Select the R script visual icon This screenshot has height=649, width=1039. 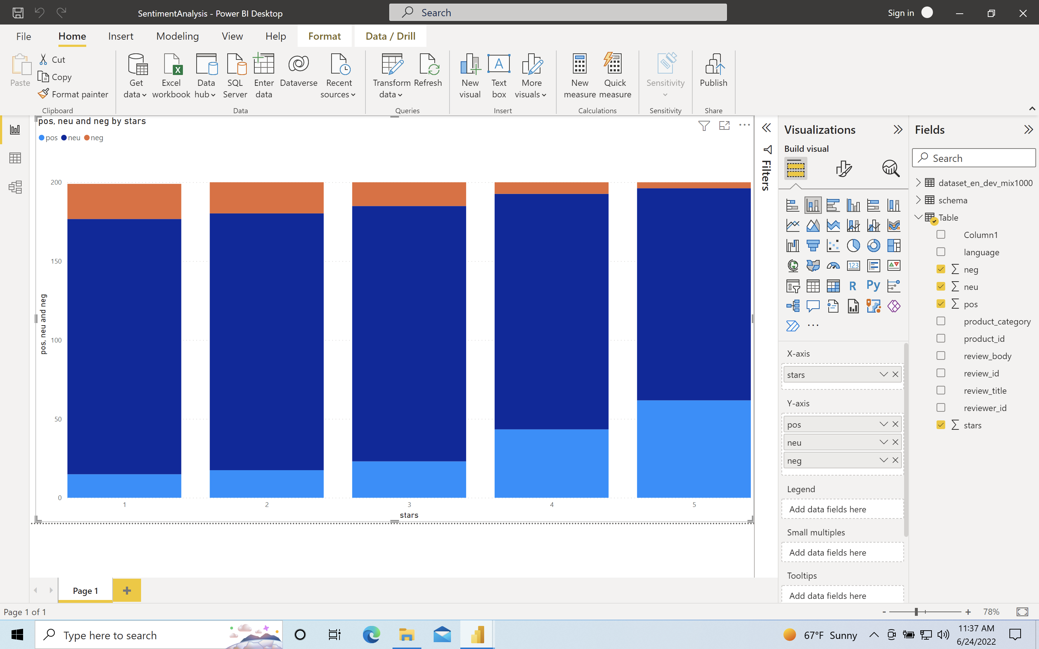click(x=853, y=286)
